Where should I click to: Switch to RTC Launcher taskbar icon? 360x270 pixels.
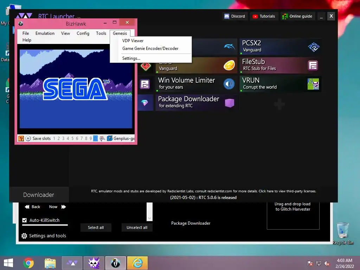click(72, 263)
